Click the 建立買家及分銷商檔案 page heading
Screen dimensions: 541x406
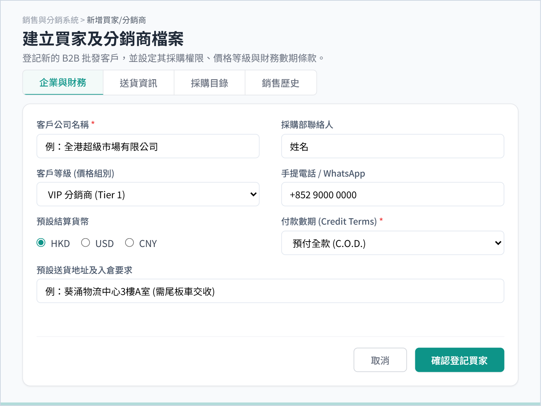click(103, 39)
